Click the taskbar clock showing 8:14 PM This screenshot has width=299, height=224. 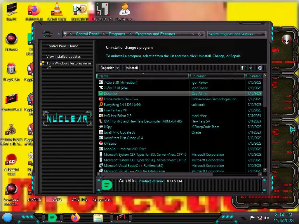point(284,218)
